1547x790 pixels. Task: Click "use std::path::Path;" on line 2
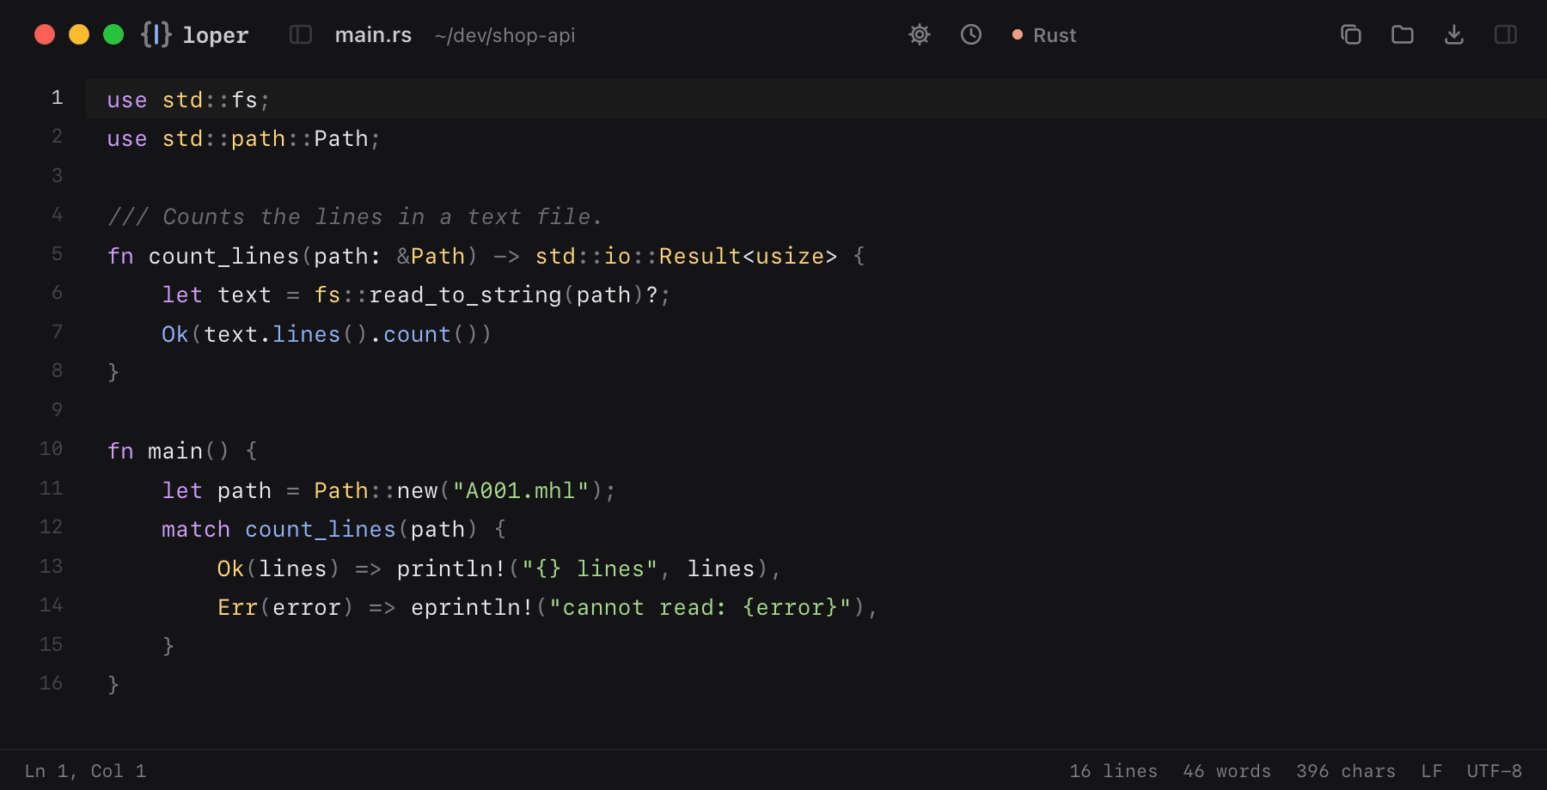(243, 138)
